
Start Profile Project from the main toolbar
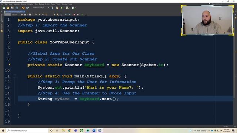(x=73, y=8)
